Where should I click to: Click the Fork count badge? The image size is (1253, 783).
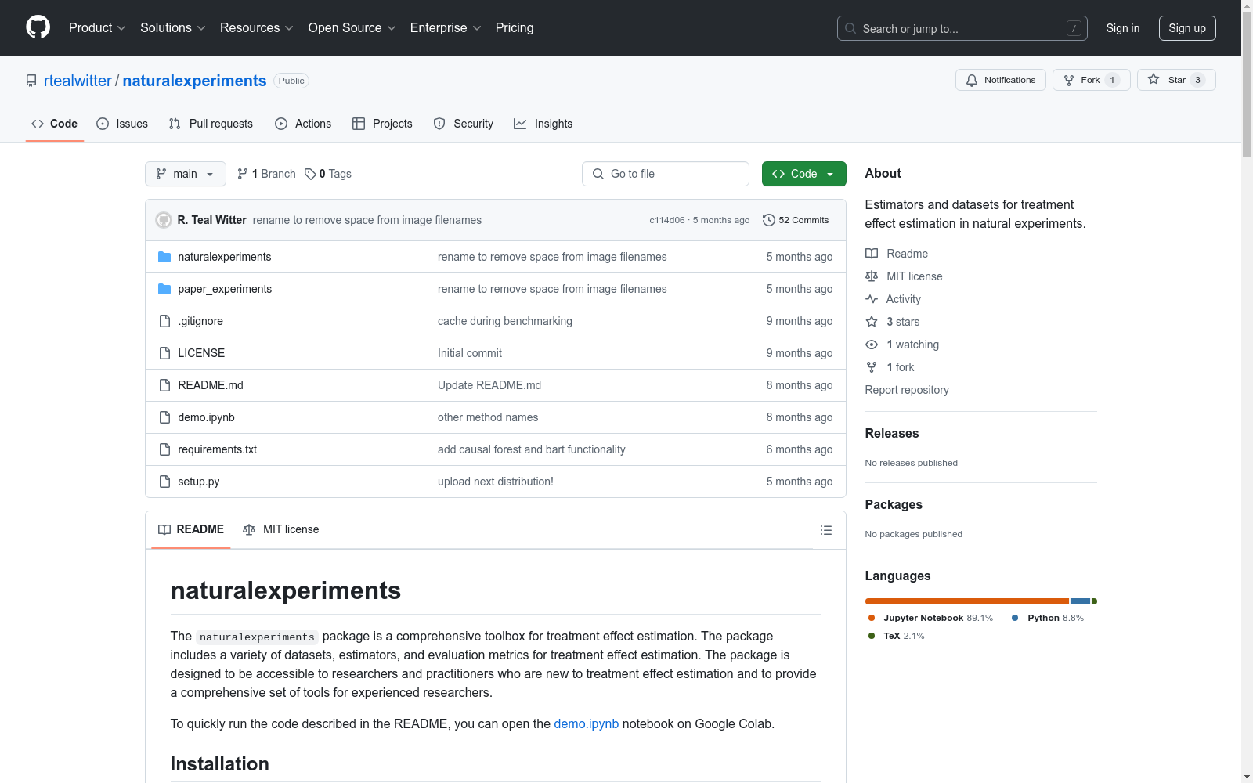[x=1112, y=80]
